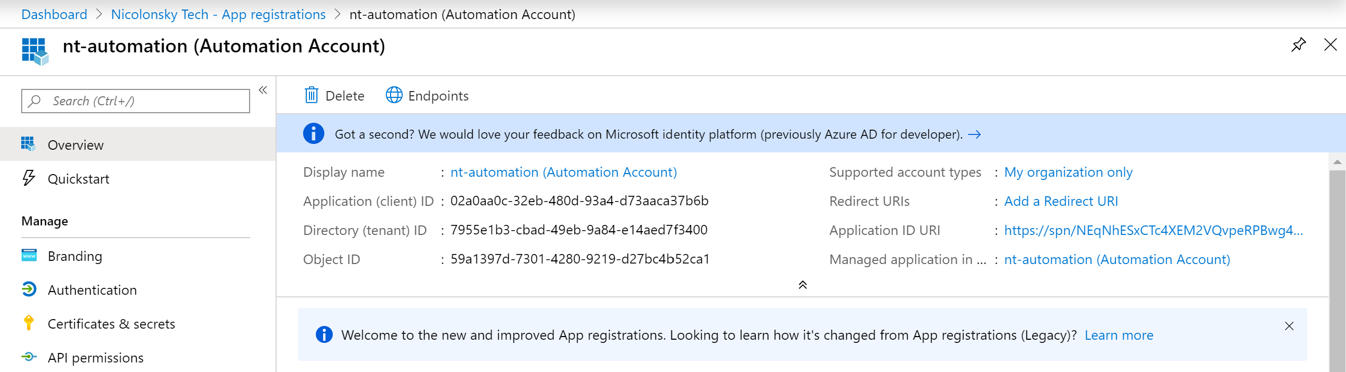
Task: Click the Delete trash can icon
Action: pyautogui.click(x=311, y=95)
